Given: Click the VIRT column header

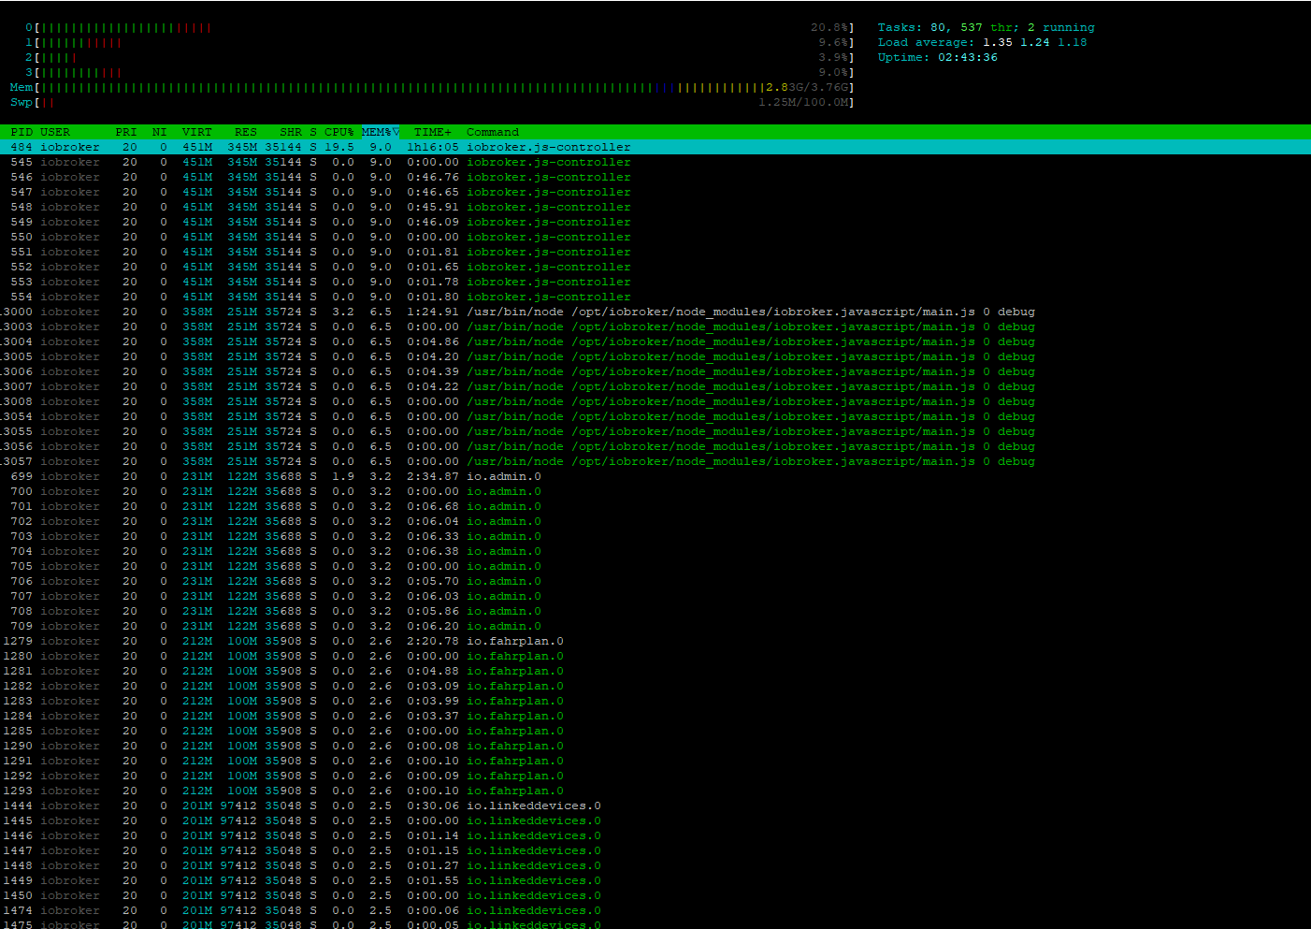Looking at the screenshot, I should point(197,132).
